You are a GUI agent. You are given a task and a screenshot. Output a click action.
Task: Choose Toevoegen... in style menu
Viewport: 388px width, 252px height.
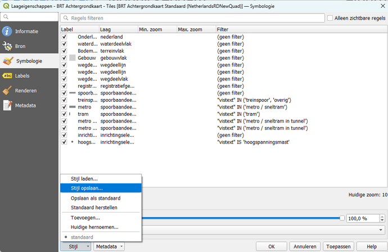coord(101,218)
